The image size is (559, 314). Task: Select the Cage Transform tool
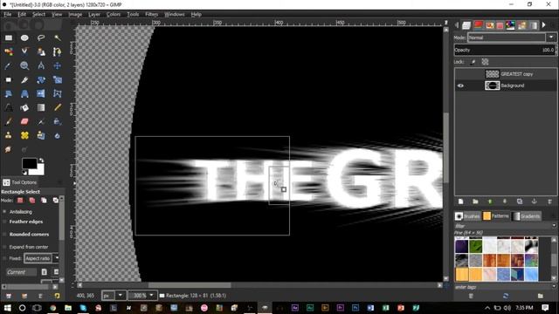click(x=58, y=93)
